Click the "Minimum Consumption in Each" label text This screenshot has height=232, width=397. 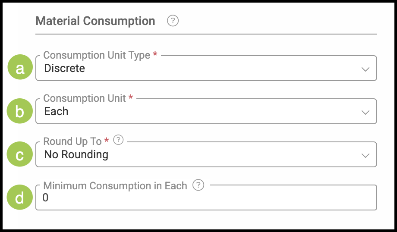(x=115, y=186)
